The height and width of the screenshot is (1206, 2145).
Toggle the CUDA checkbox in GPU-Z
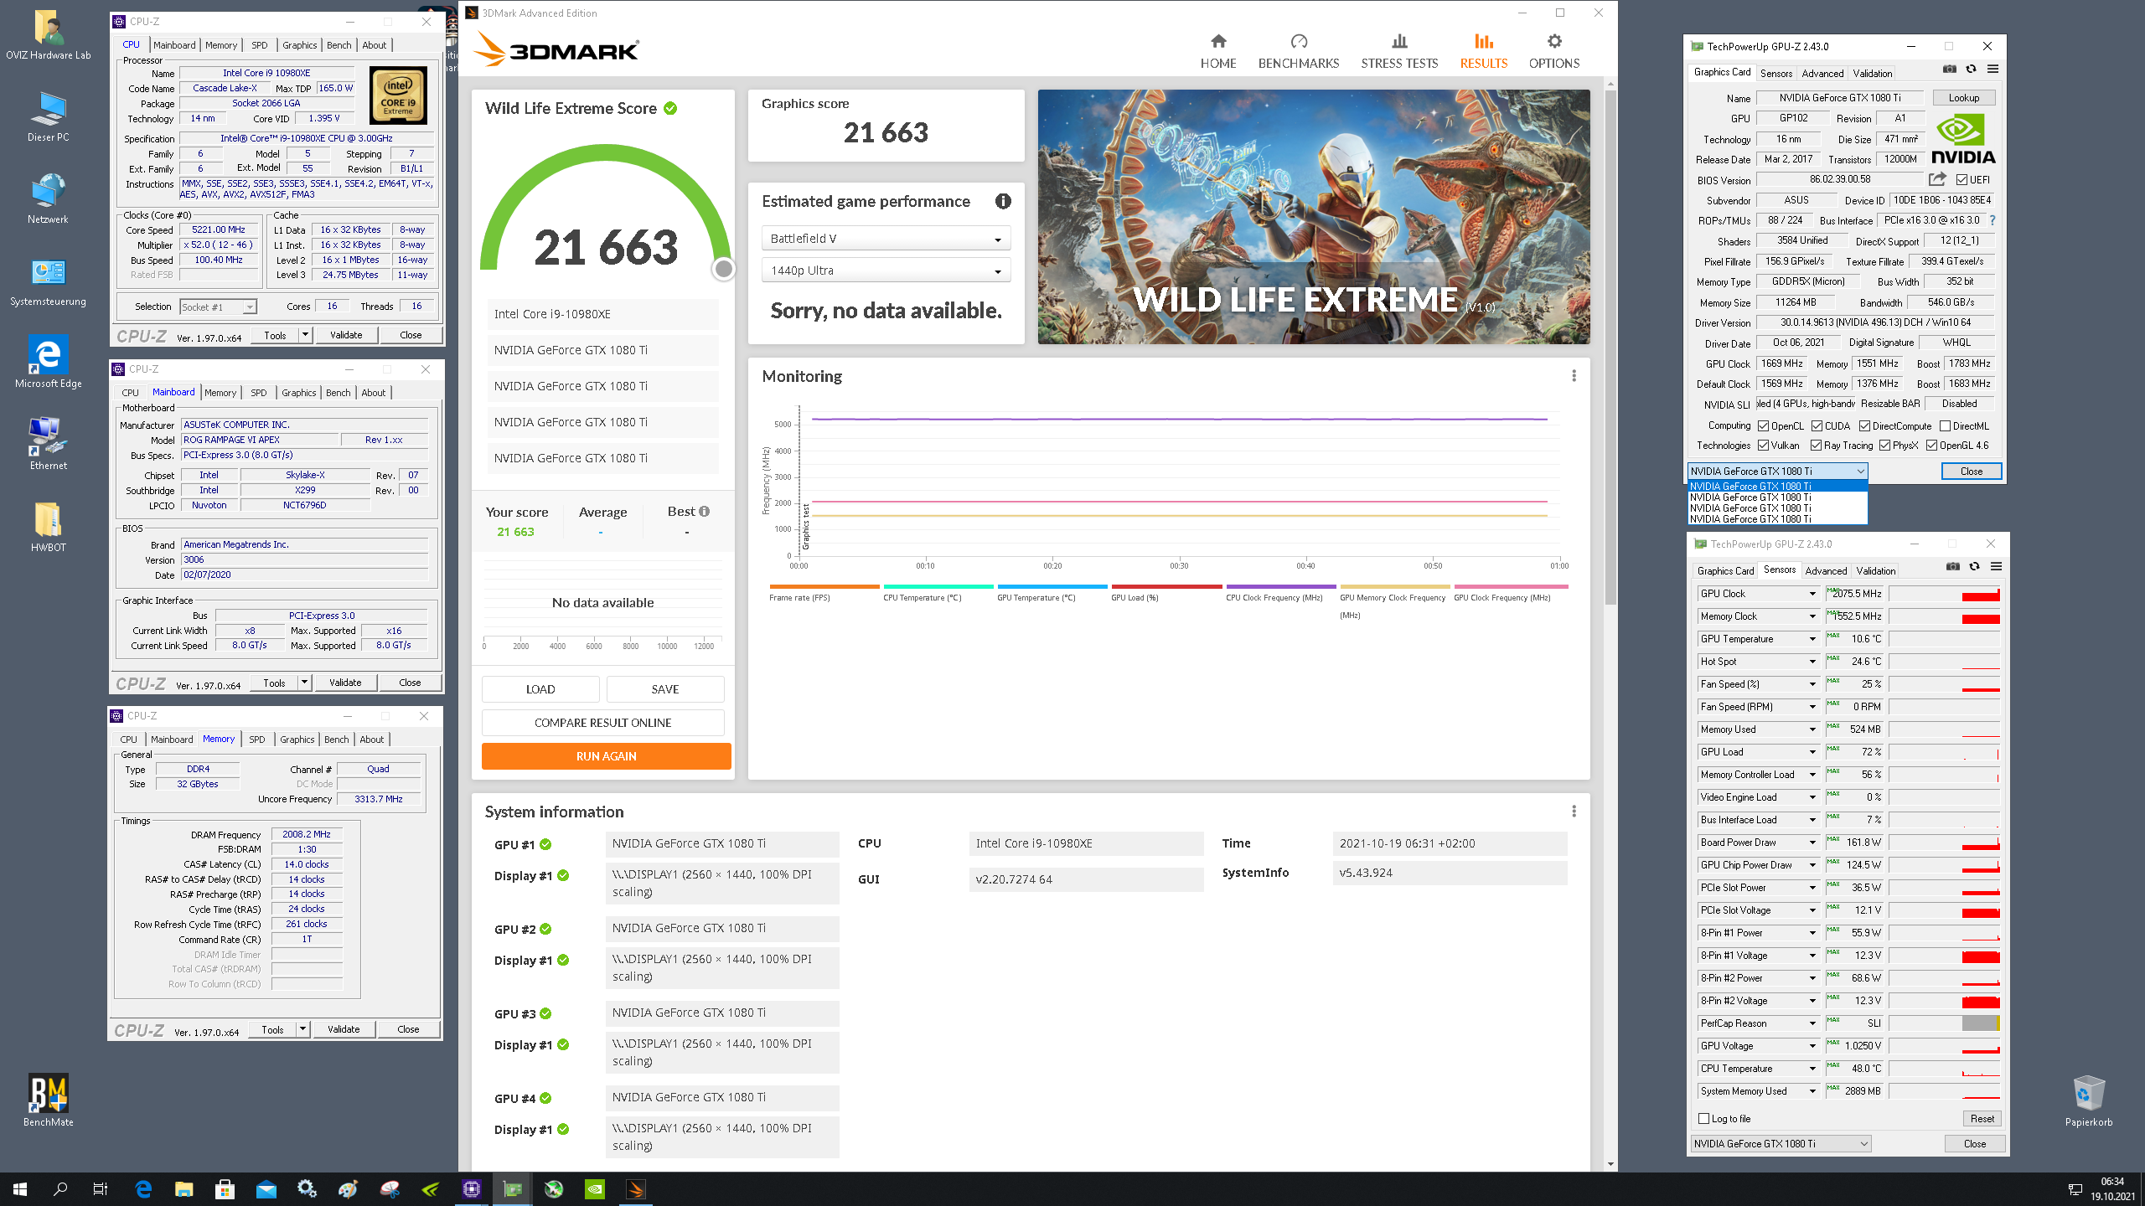coord(1817,425)
